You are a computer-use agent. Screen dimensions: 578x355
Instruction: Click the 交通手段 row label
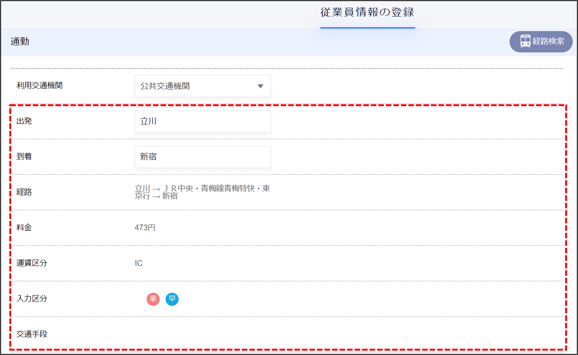32,334
